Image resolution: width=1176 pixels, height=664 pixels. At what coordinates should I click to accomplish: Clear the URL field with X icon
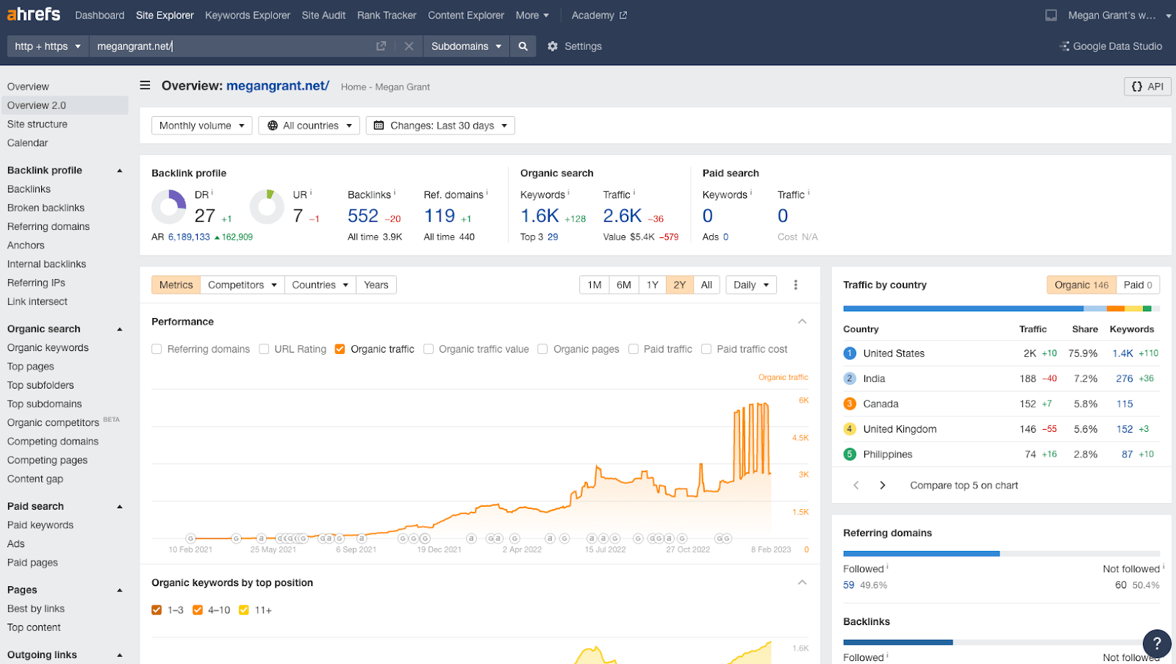[409, 46]
